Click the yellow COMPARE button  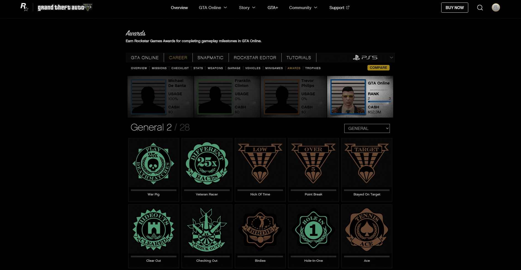tap(378, 68)
